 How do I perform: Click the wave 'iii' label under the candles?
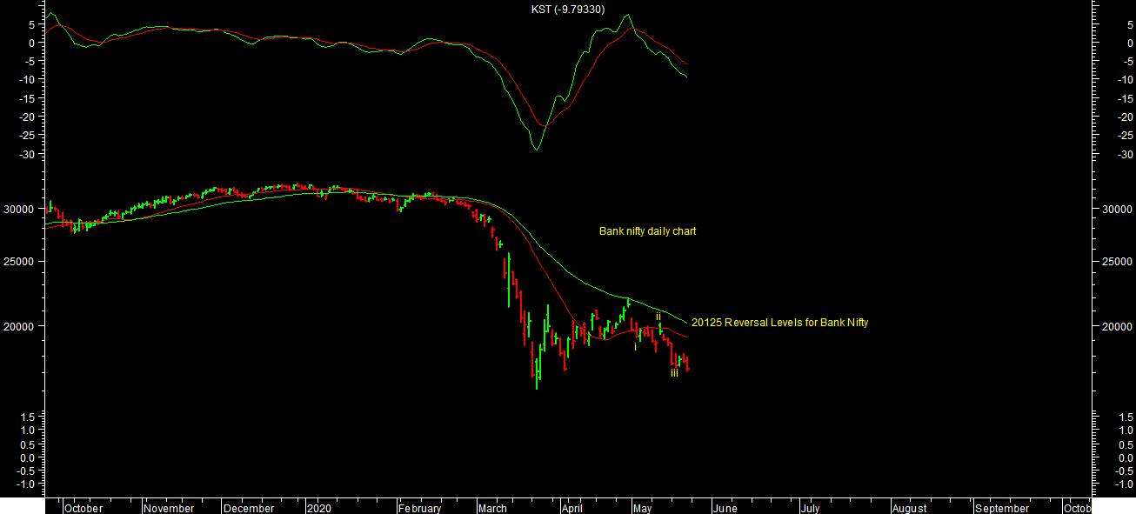coord(674,373)
